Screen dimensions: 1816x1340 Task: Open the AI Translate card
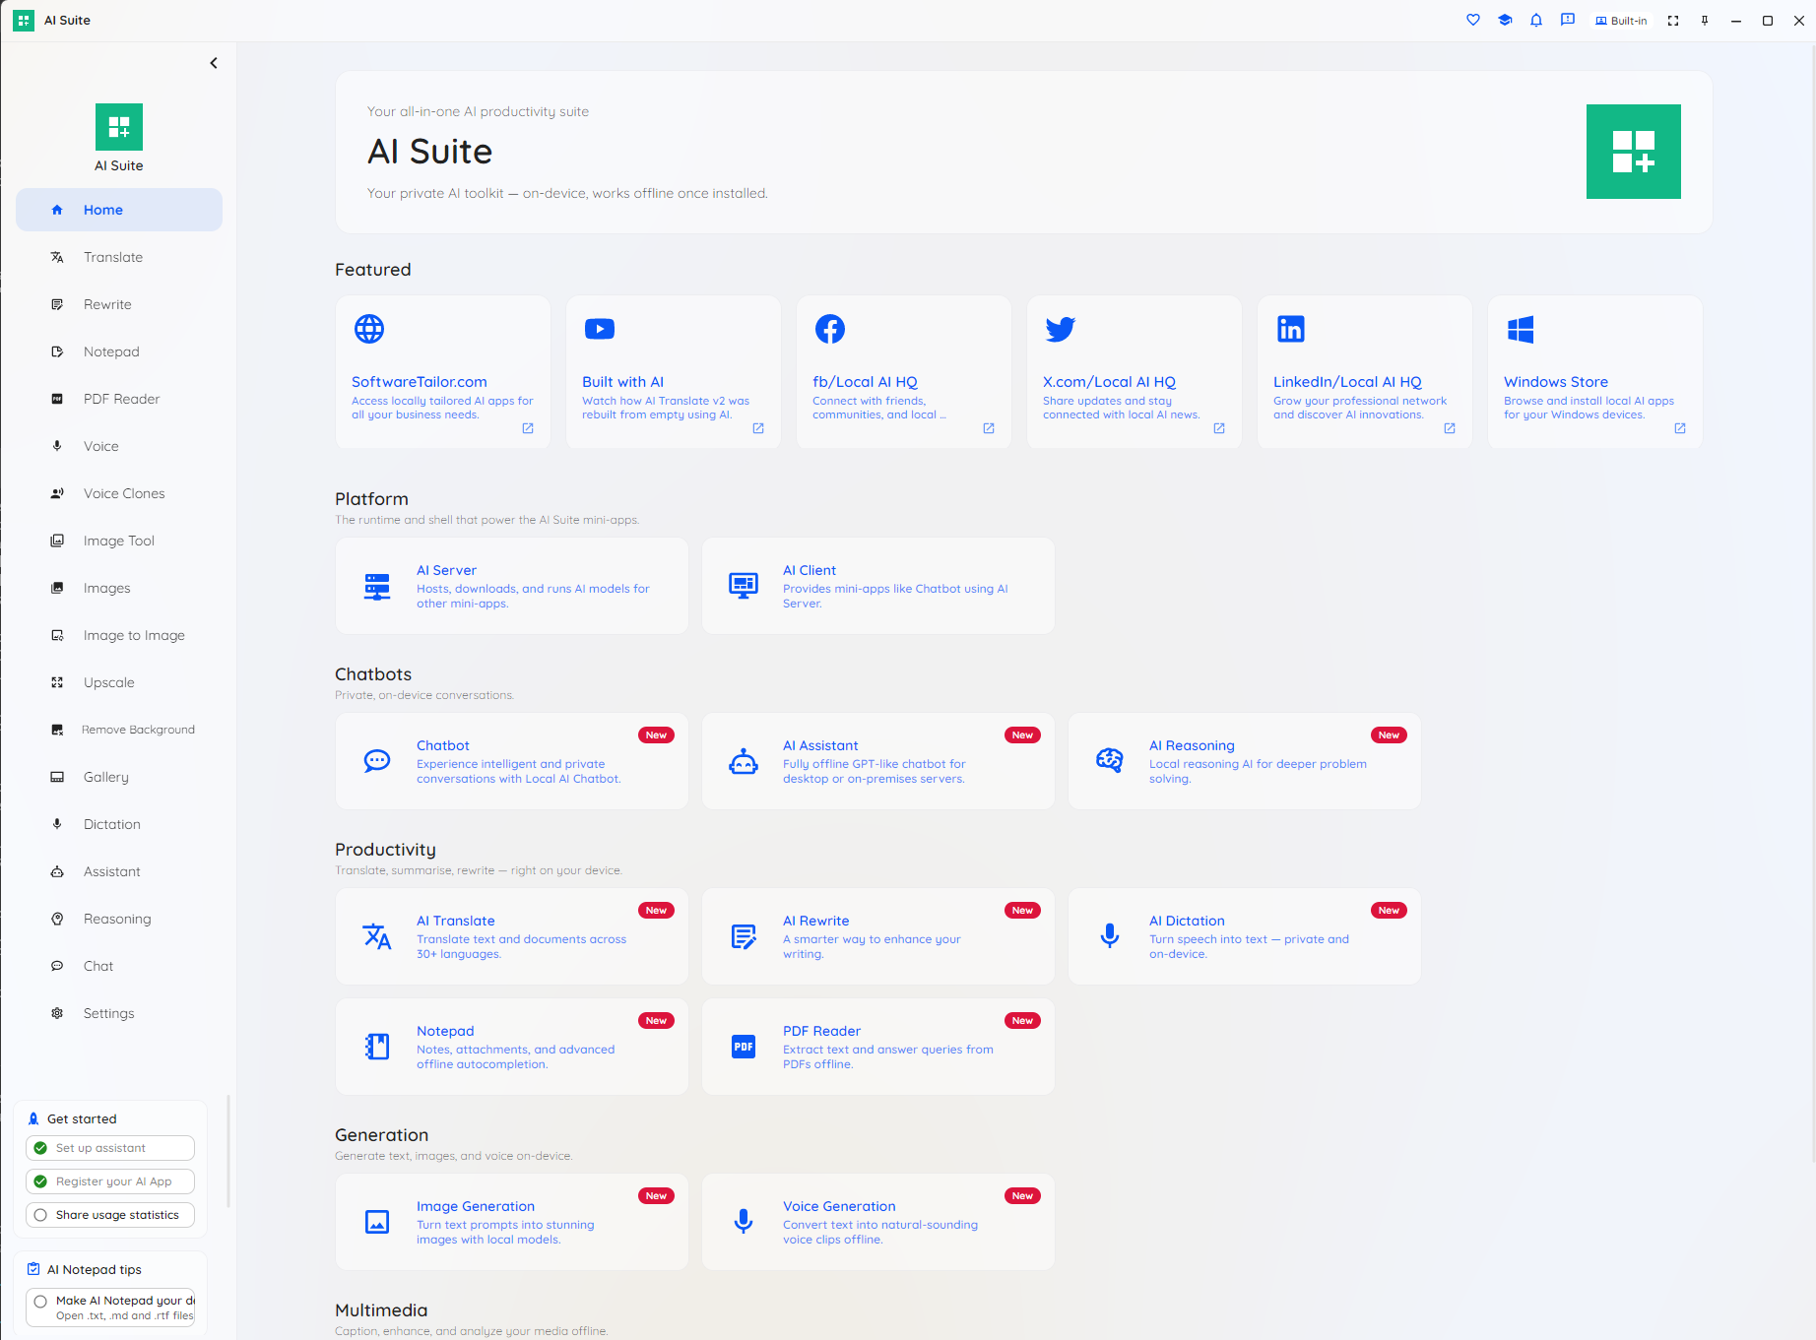tap(512, 936)
